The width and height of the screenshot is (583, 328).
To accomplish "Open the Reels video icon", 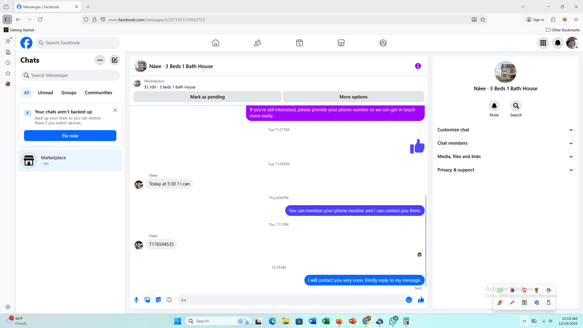I will pos(300,43).
